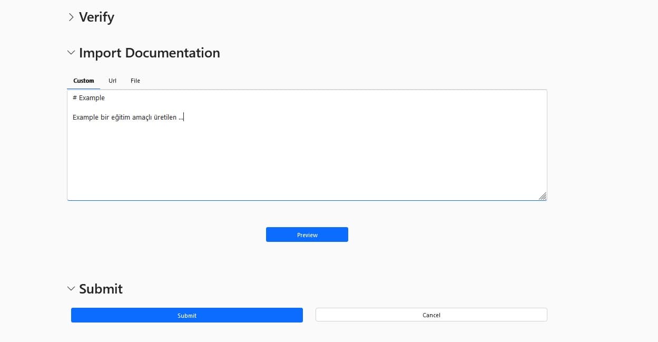Expand the Verify section chevron
The image size is (658, 342).
click(x=71, y=17)
